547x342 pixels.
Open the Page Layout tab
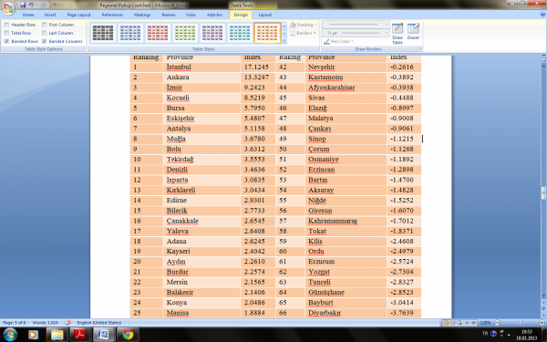point(78,15)
